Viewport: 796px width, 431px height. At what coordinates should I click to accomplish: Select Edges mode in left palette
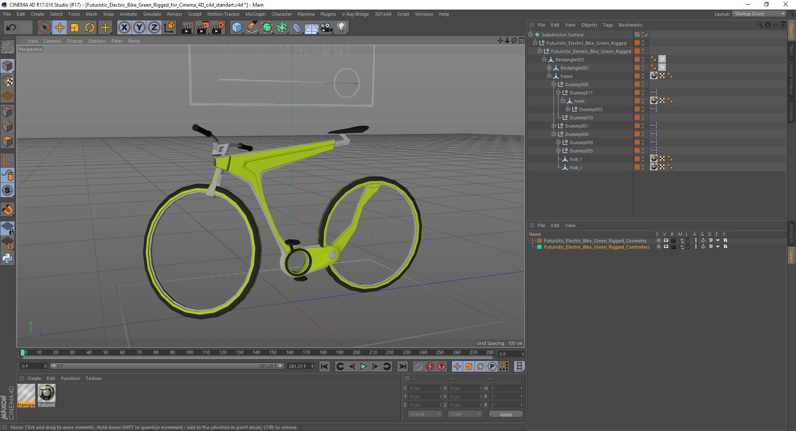(7, 126)
